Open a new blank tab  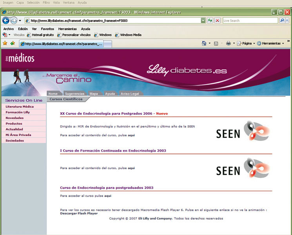click(x=108, y=44)
